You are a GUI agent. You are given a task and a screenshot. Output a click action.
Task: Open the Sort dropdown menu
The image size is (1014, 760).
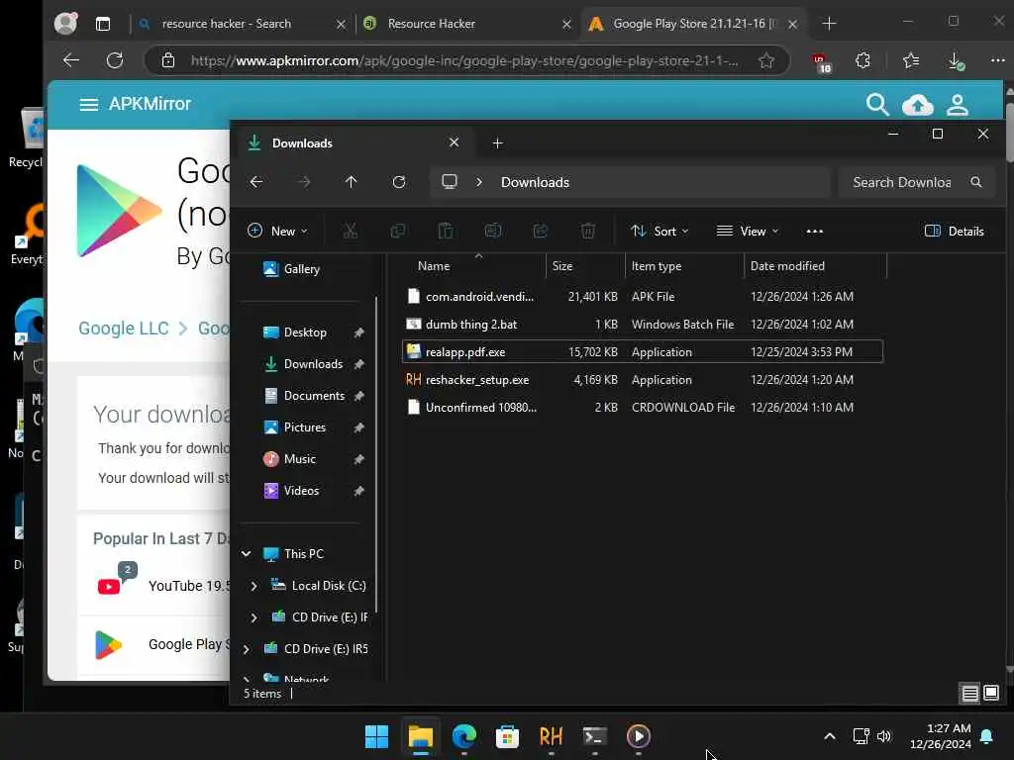click(x=659, y=232)
